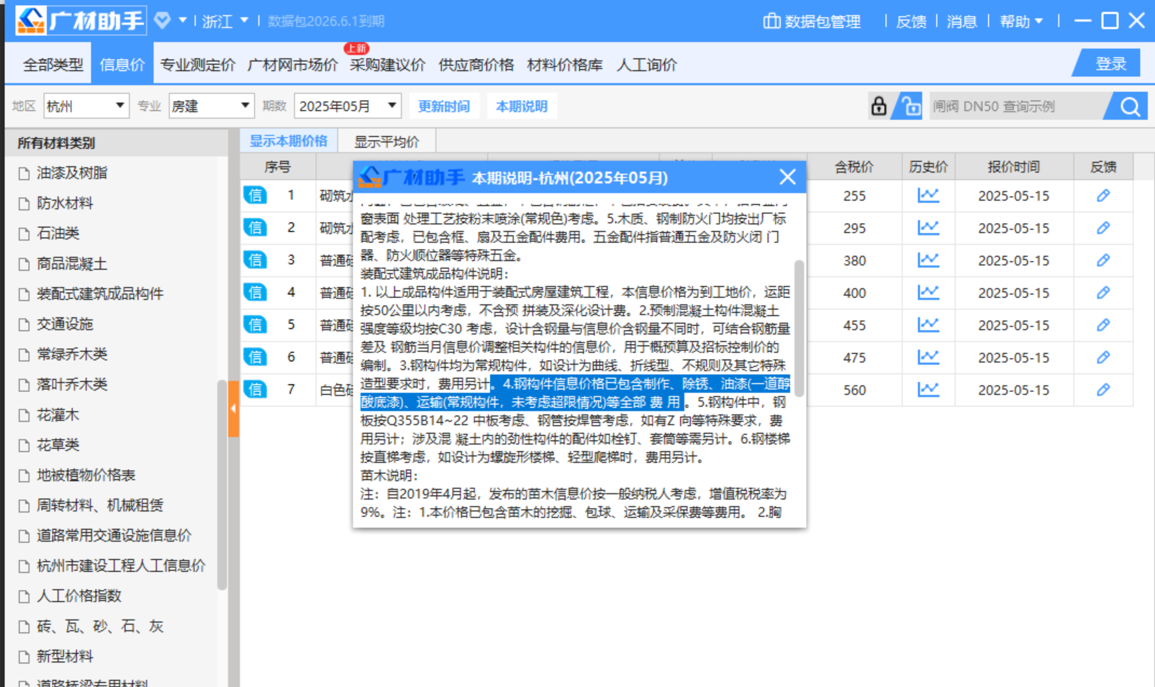This screenshot has width=1155, height=687.
Task: Expand the arrow next to the heart icon
Action: tap(183, 20)
